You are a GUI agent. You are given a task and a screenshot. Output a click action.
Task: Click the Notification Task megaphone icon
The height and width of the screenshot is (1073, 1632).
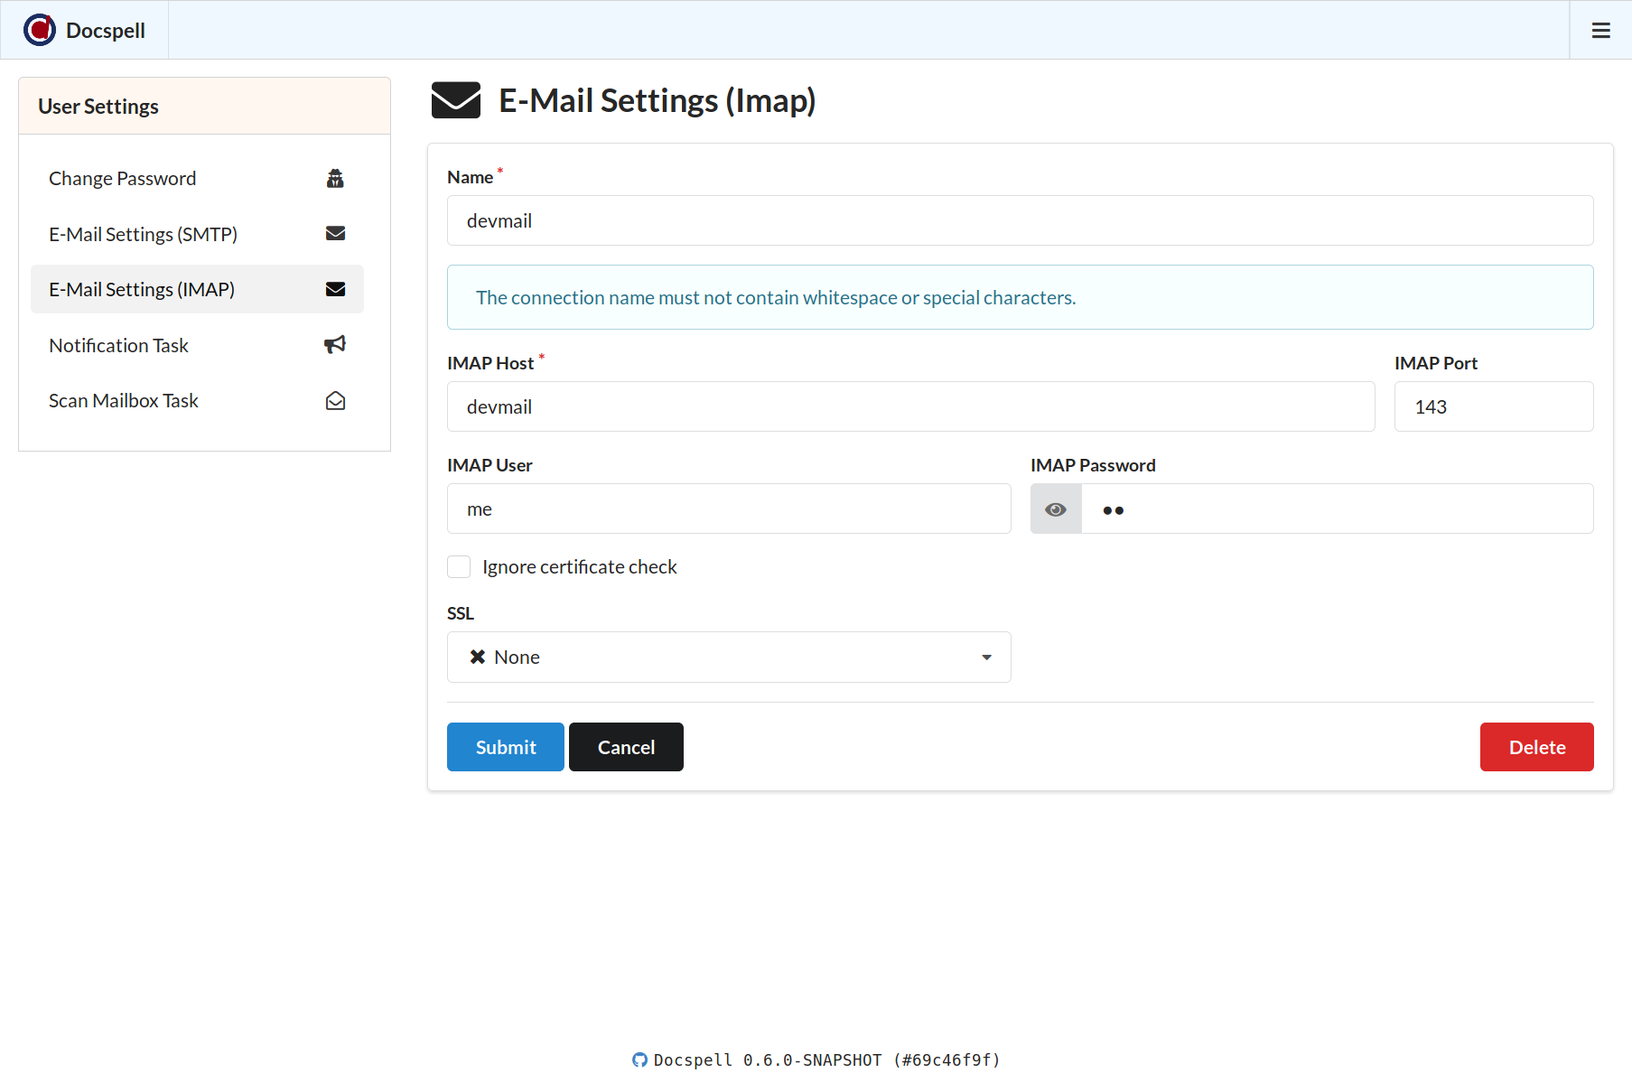click(x=335, y=345)
